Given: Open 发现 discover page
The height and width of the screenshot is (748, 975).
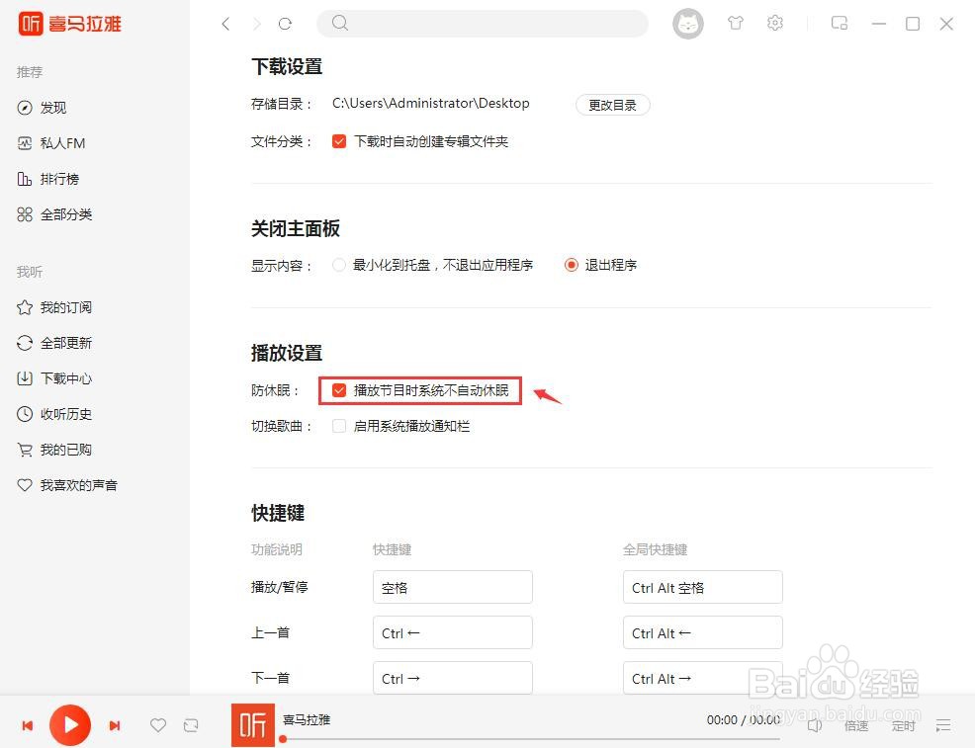Looking at the screenshot, I should [42, 108].
